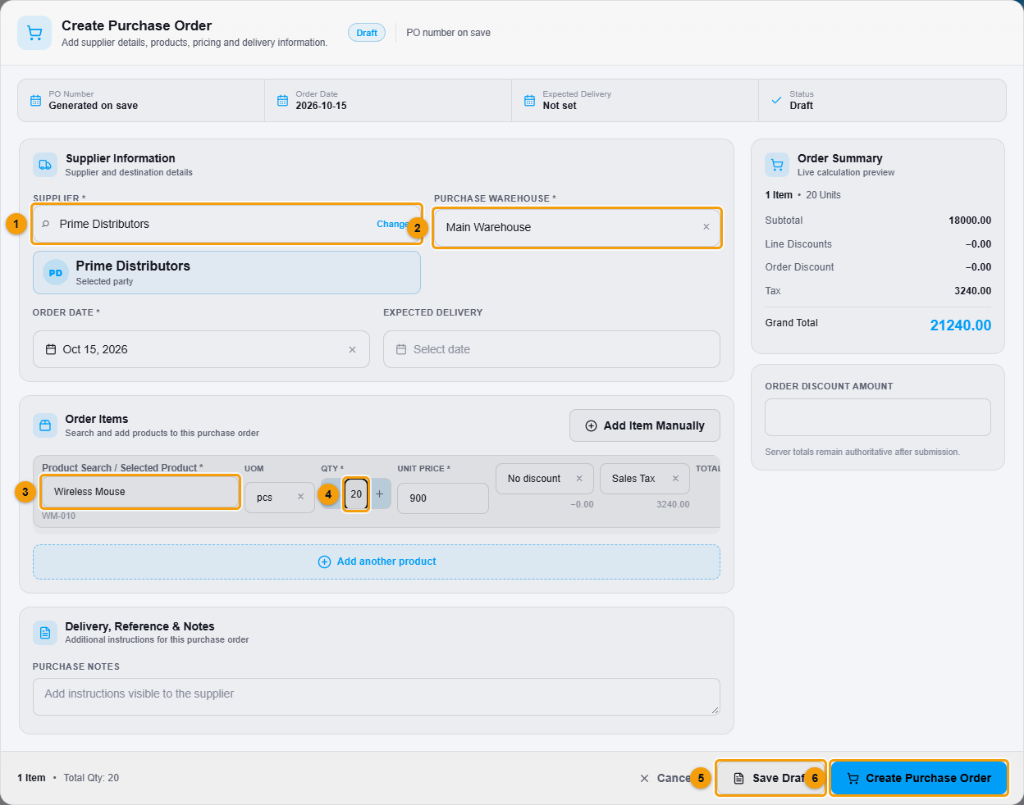Open the No discount dropdown

[543, 479]
